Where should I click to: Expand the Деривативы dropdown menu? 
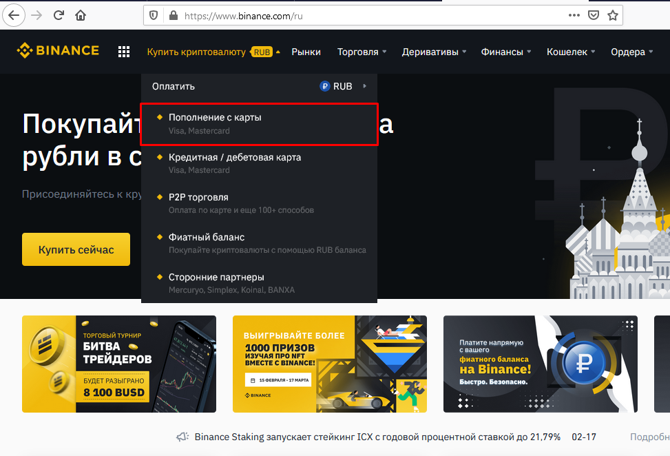[x=434, y=52]
